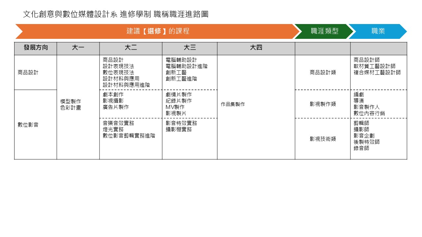Click the 大一 column header
The height and width of the screenshot is (237, 422).
(78, 48)
